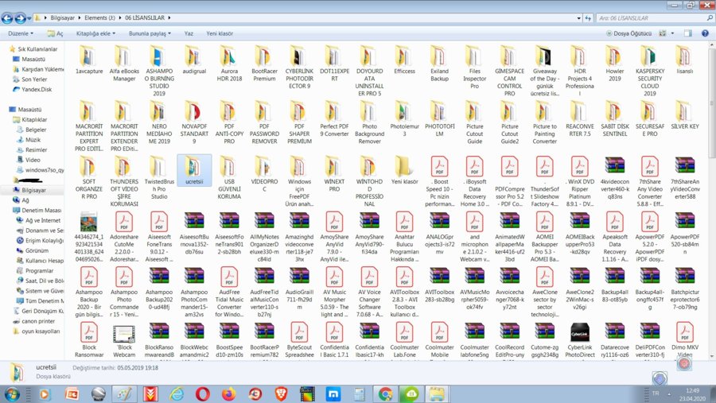Select the BootRacer Premium folder
Image resolution: width=716 pixels, height=403 pixels.
[x=264, y=64]
